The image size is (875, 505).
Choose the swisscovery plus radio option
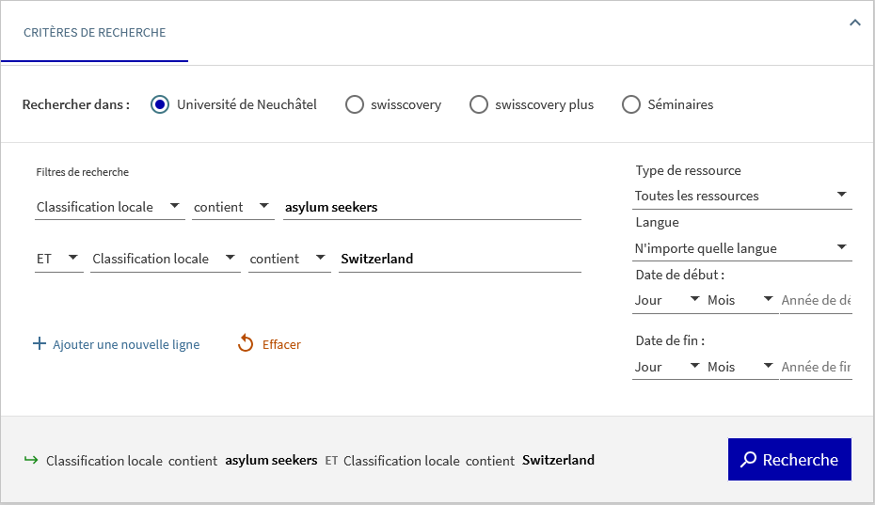tap(479, 104)
